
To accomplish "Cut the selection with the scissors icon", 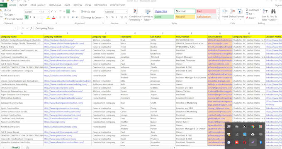I will (x=7, y=10).
